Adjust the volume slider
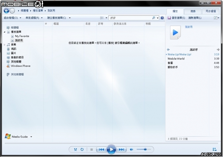 tap(144, 149)
